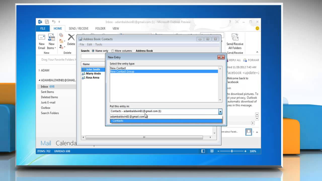Screen dimensions: 322x181
Task: Click the contact group icon beside Rosa Anna
Action: pyautogui.click(x=84, y=78)
